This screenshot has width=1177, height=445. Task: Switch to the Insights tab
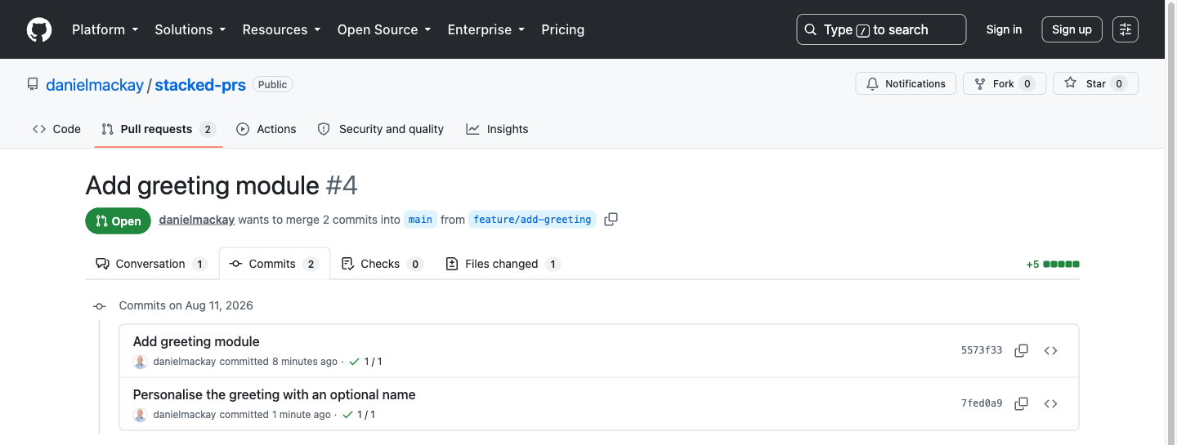(x=498, y=129)
